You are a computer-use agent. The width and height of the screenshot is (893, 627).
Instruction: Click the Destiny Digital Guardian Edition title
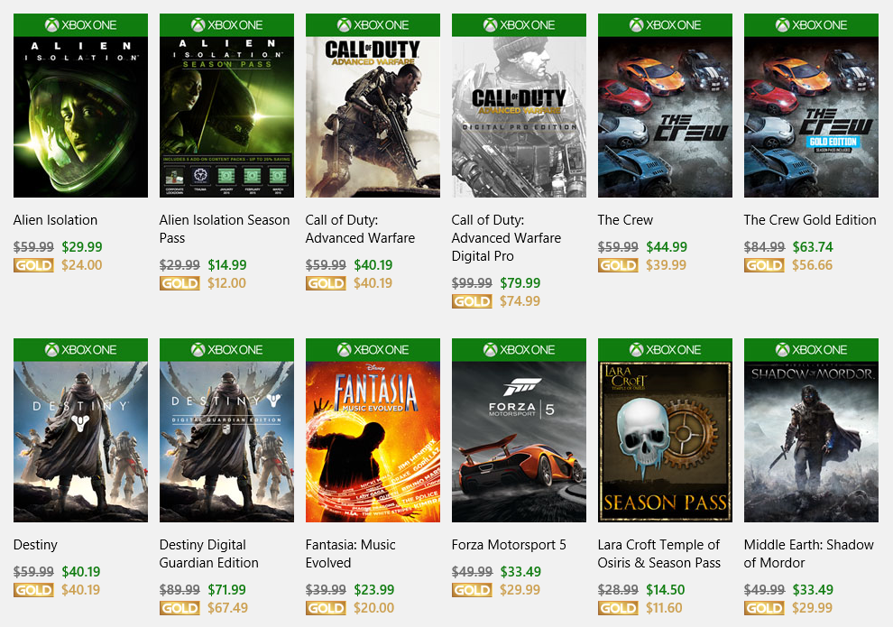(x=209, y=554)
